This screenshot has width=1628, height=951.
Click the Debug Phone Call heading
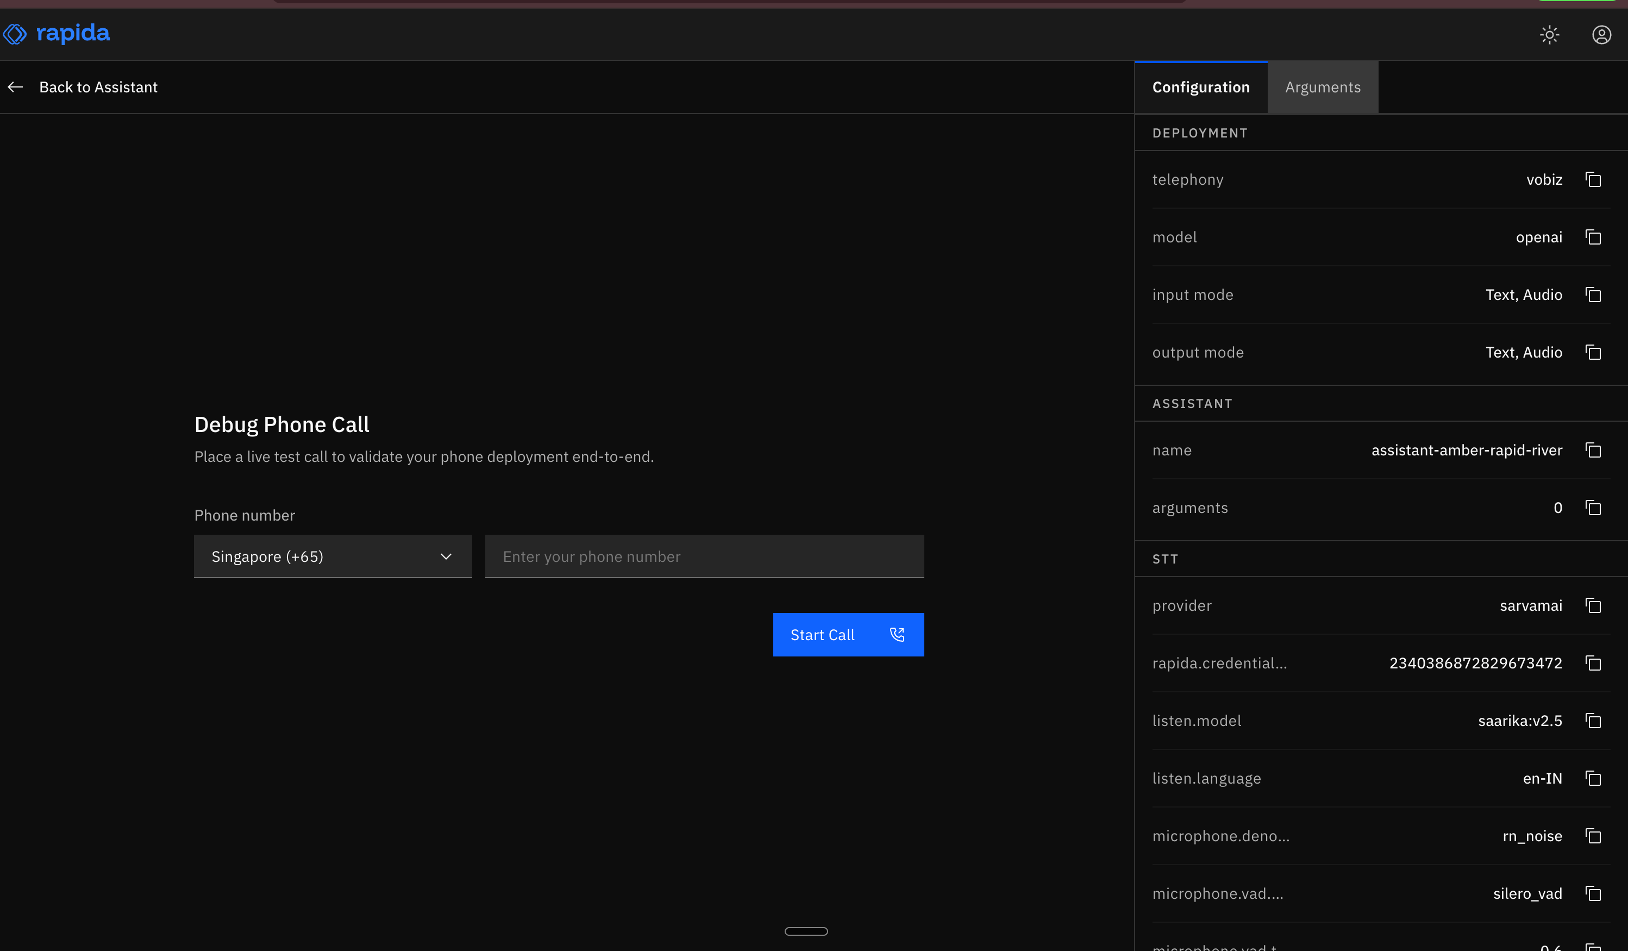click(281, 424)
